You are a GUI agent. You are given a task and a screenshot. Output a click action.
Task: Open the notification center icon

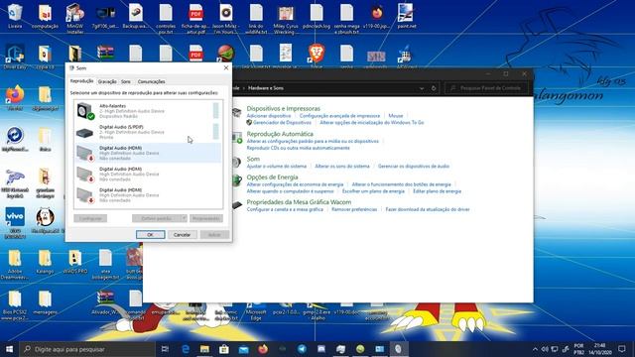tap(622, 349)
